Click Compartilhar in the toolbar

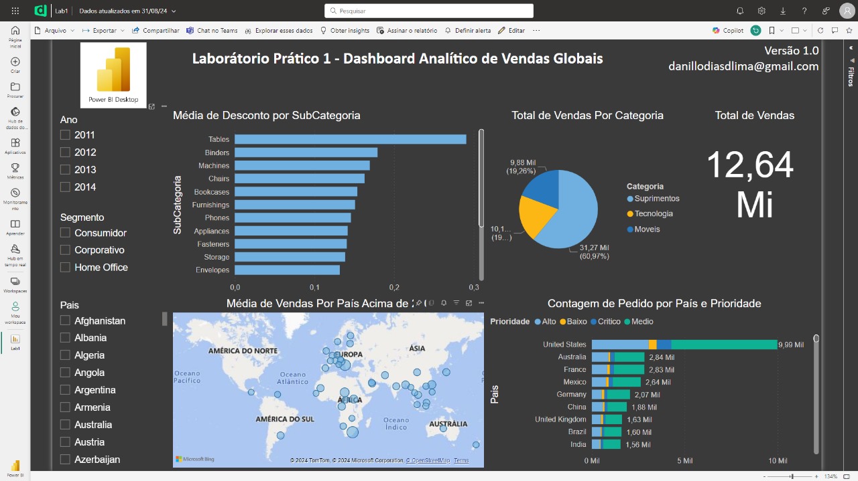click(156, 30)
